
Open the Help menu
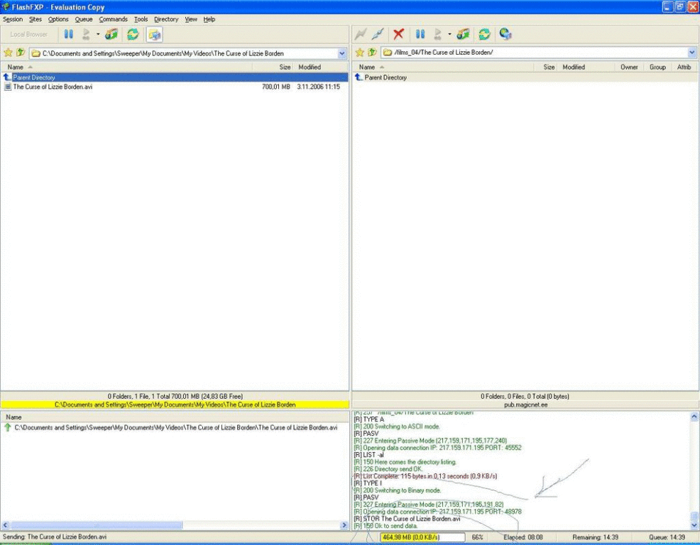(209, 19)
